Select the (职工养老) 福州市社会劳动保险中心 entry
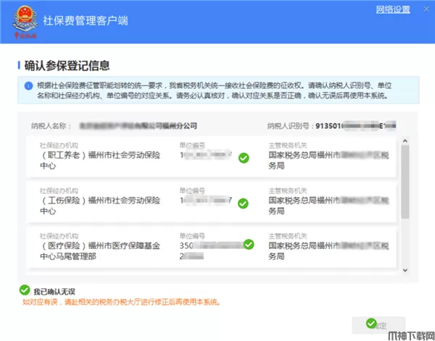The height and width of the screenshot is (341, 435). 100,160
